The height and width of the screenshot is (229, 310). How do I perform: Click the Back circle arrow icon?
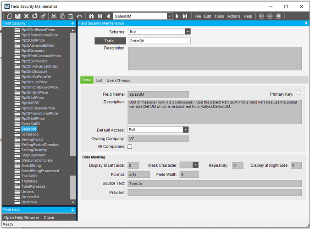(261, 16)
